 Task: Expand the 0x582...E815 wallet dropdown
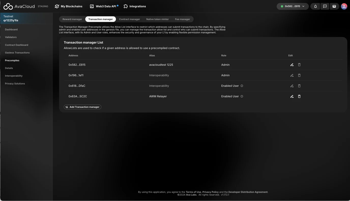coord(293,6)
